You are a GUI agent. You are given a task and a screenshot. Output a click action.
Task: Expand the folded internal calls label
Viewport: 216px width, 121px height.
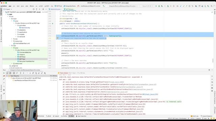pyautogui.click(x=174, y=102)
